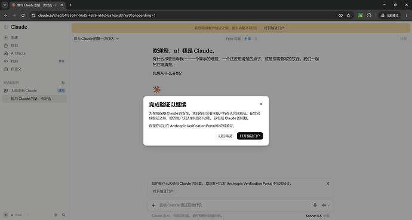Expand the account menu at sidebar bottom

click(16, 215)
